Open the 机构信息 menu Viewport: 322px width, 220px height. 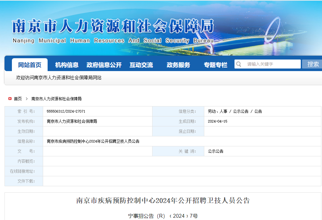tap(67, 65)
